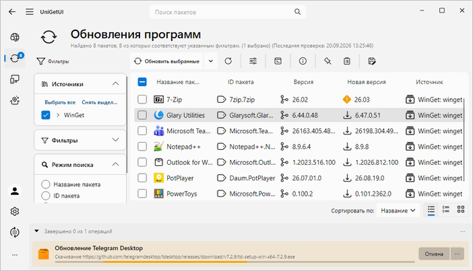Click the save-and-edit toolbar icon
473x271 pixels.
click(372, 61)
